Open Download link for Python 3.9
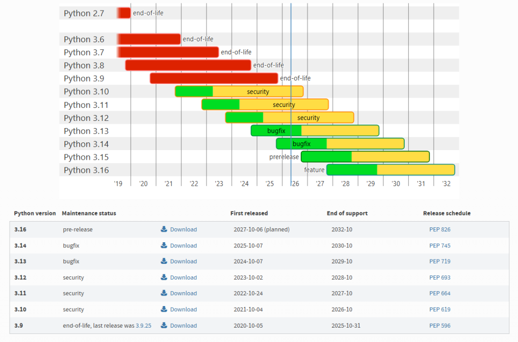 click(183, 326)
